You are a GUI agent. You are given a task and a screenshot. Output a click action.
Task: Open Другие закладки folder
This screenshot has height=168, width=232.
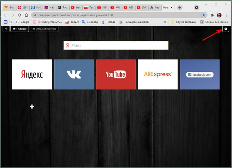183,22
